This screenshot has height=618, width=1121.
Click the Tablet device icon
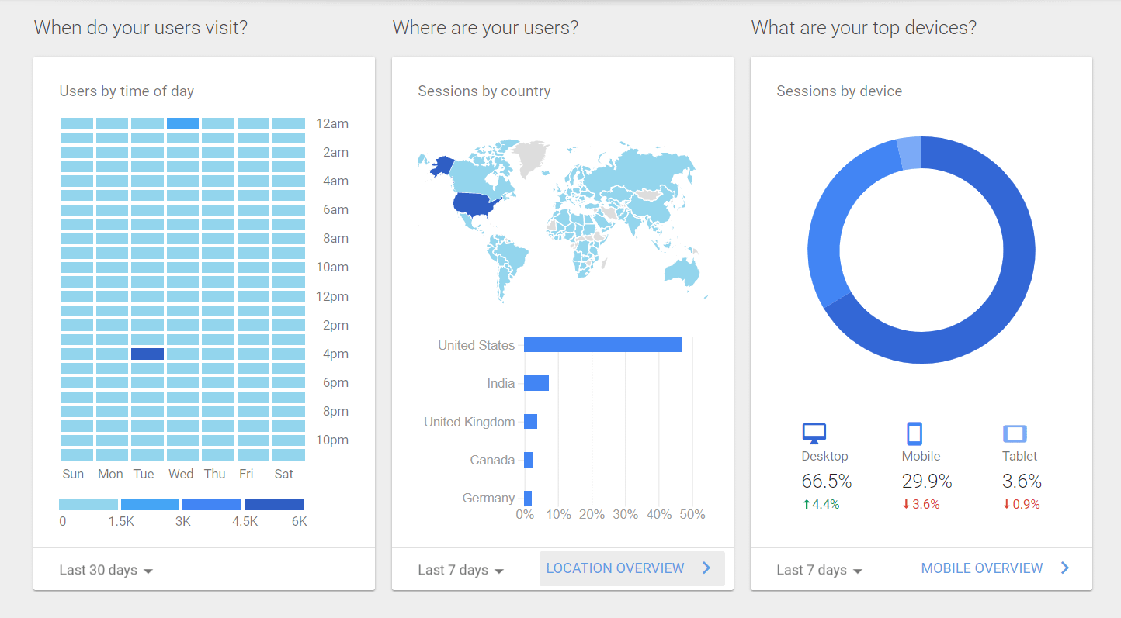[x=1015, y=433]
